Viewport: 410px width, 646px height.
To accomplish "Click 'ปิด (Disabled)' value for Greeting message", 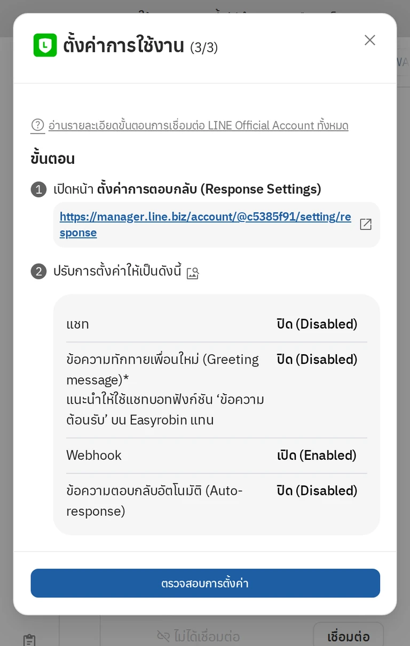I will [317, 359].
